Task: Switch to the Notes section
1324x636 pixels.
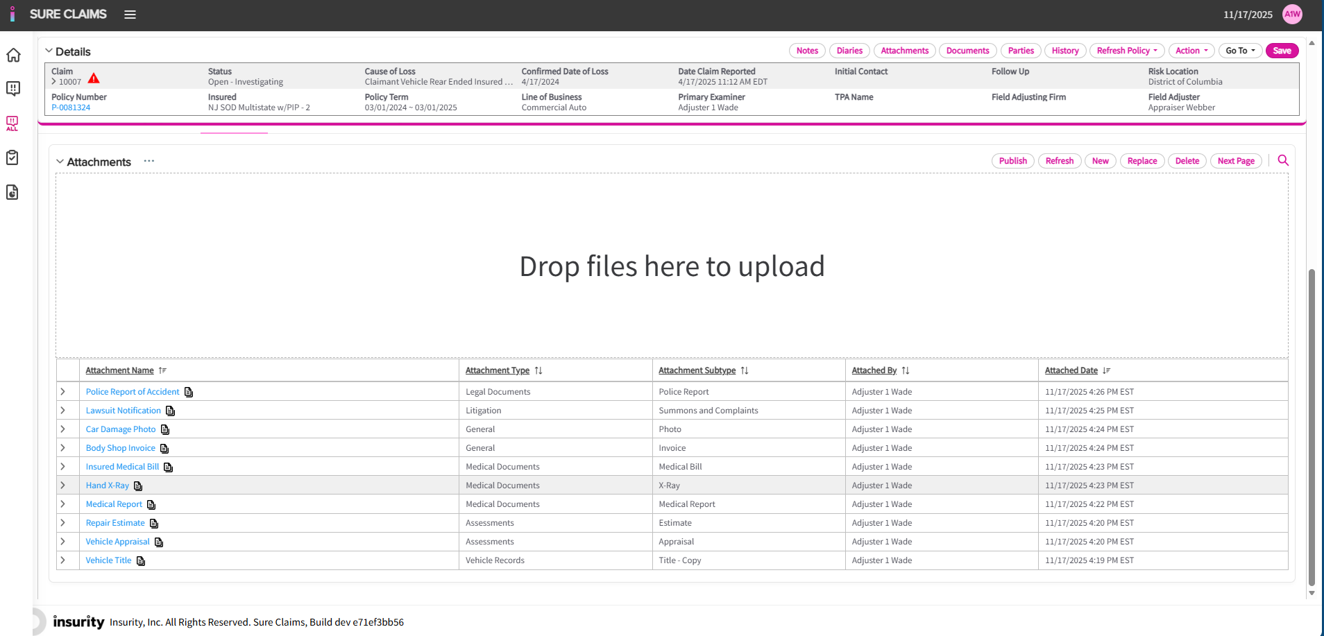Action: click(x=807, y=51)
